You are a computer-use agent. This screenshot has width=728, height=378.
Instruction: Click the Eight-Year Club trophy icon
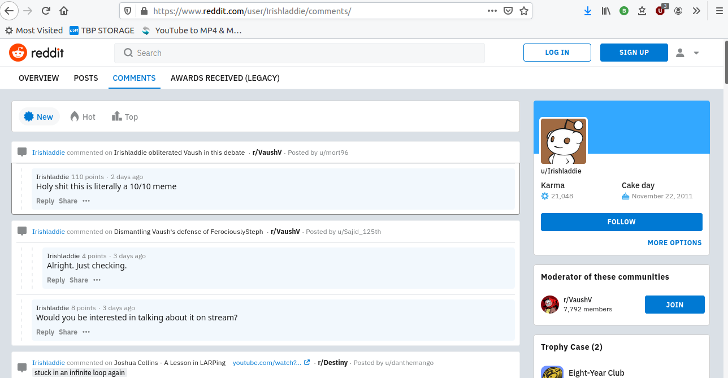pos(552,372)
